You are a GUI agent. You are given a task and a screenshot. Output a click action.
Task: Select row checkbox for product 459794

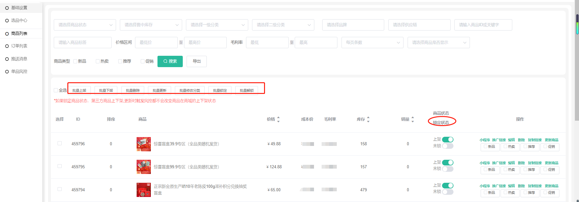[x=59, y=189]
